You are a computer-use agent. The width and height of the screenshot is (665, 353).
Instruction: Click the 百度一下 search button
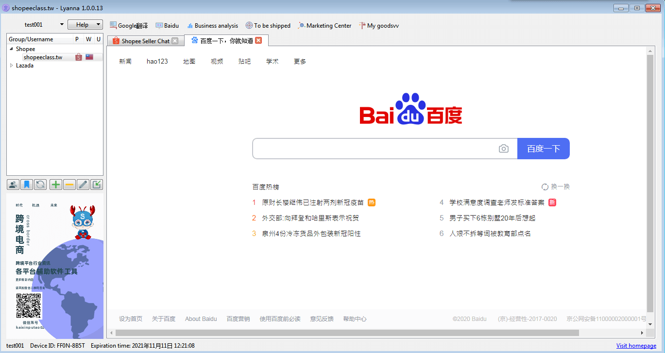tap(544, 149)
